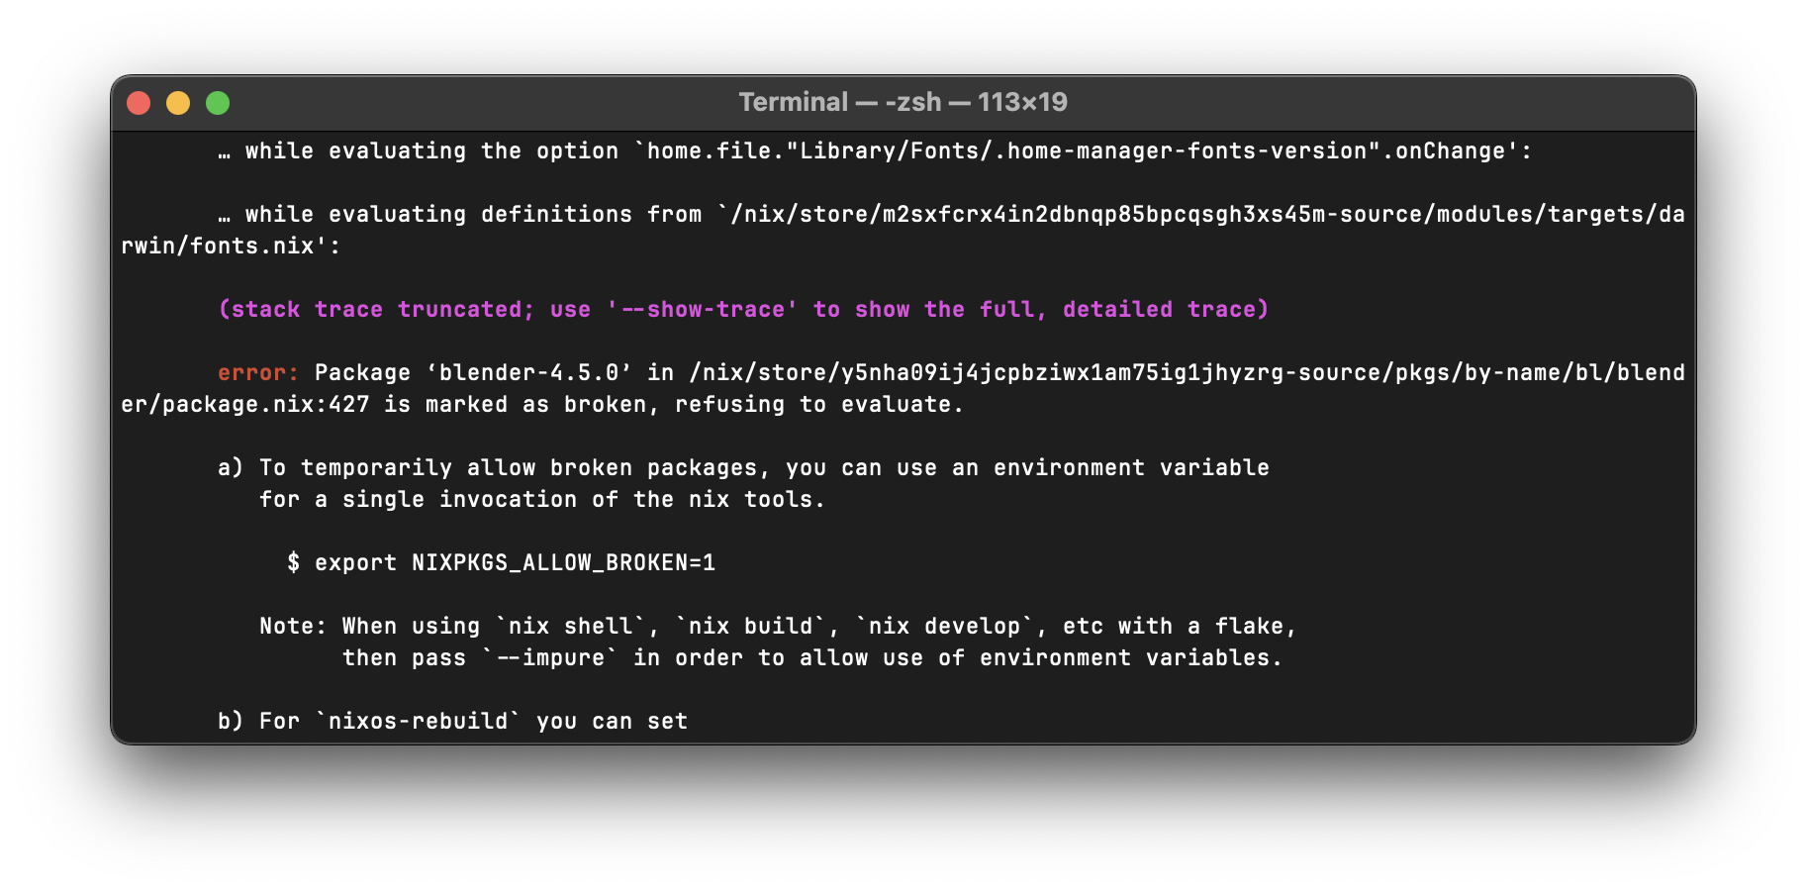This screenshot has height=891, width=1807.
Task: Click the fonts.nix file path line
Action: pos(231,247)
